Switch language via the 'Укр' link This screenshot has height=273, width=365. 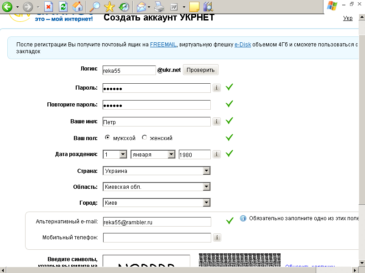(348, 18)
